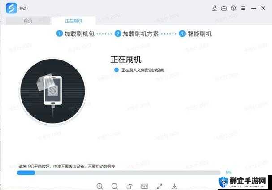
Task: Close the flashing tool window
Action: coord(263,8)
